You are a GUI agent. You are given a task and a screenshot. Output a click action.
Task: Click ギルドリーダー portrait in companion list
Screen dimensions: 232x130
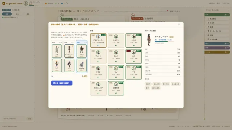pos(98,36)
